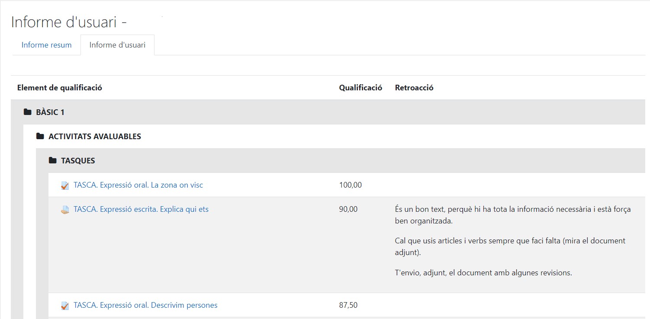Viewport: 650px width, 319px height.
Task: Click the assignment icon for La zona on visc
Action: 65,185
